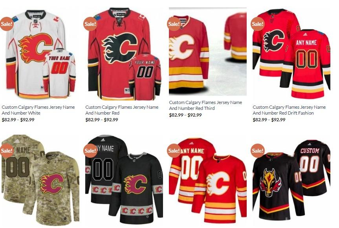Viewport: 339px width, 228px height.
Task: Click Sale badge on red Reebok jersey
Action: click(90, 24)
